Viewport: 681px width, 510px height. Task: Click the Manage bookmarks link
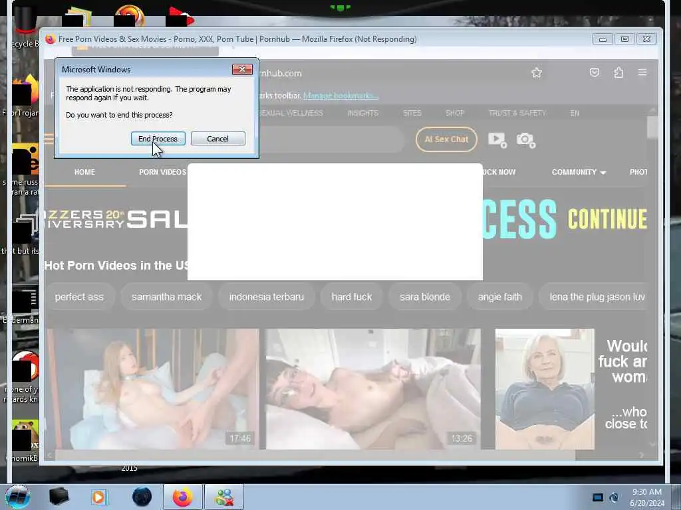point(340,96)
